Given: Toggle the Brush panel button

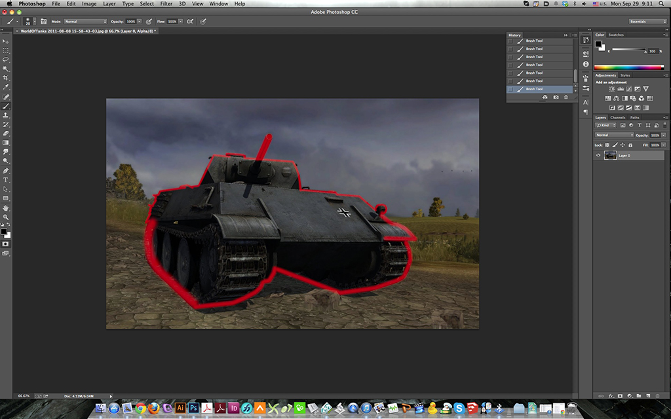Looking at the screenshot, I should coord(43,22).
